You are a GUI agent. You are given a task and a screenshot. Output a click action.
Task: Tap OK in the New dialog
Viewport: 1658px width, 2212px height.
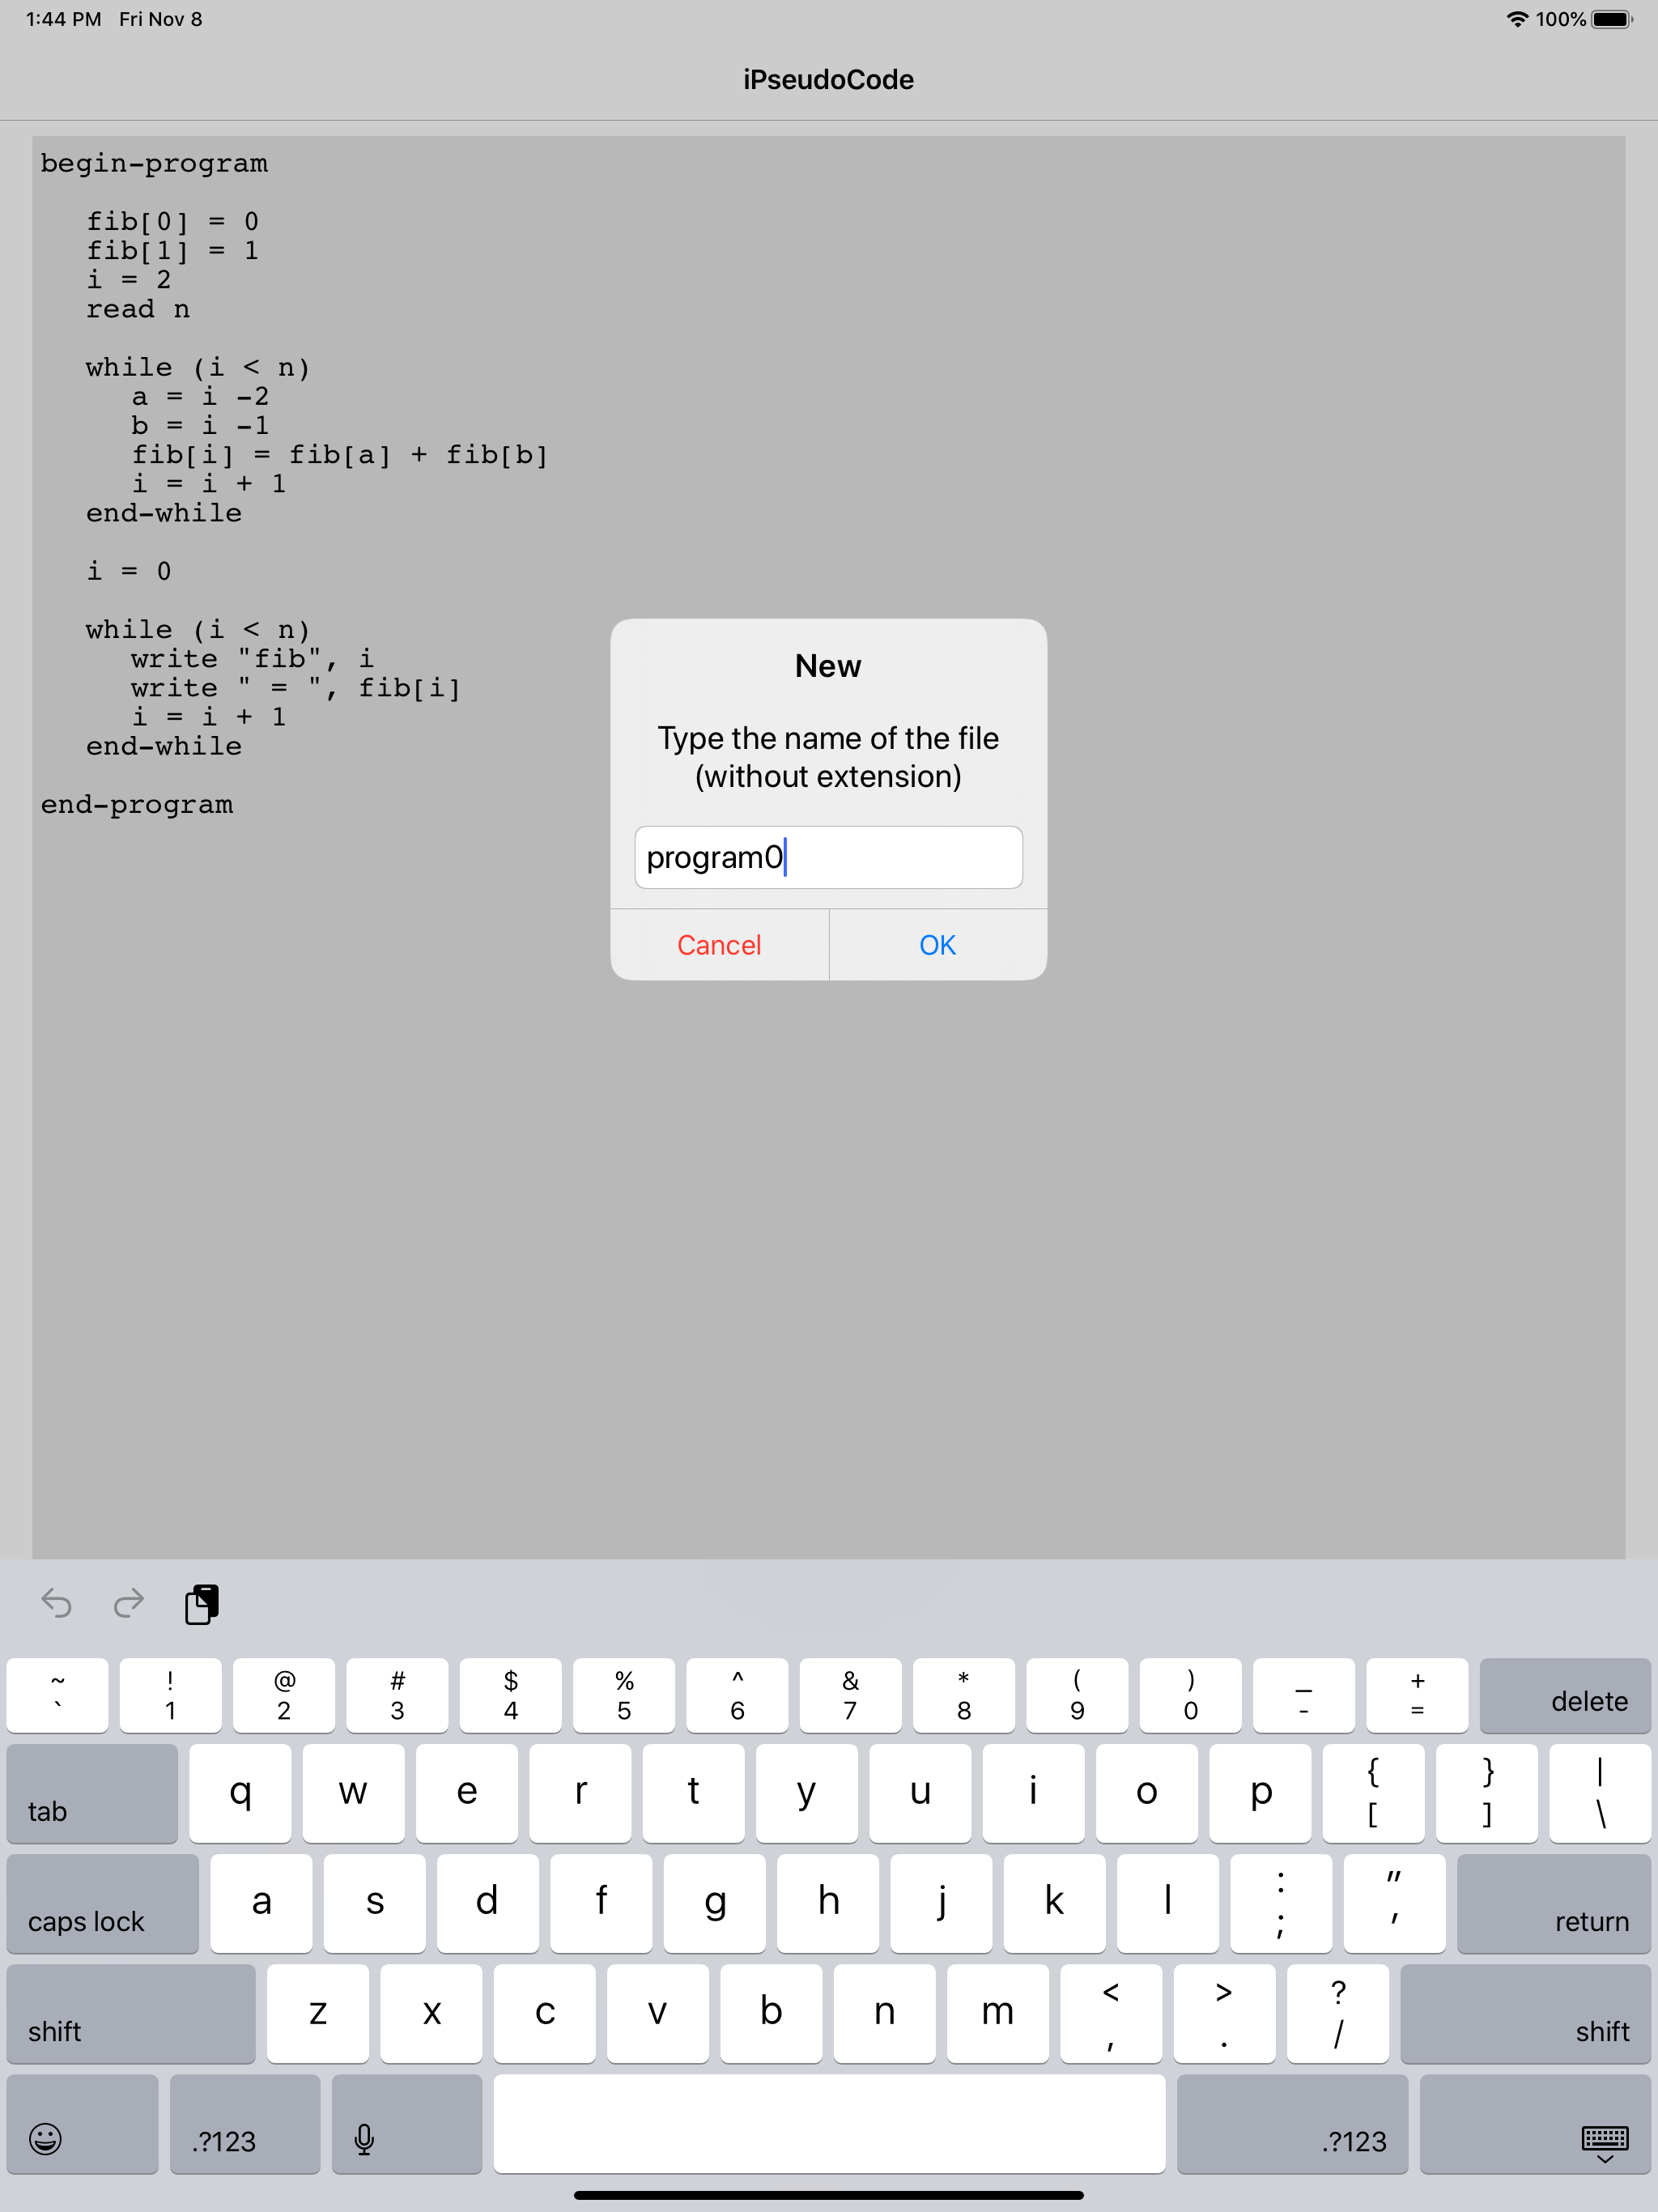coord(938,945)
